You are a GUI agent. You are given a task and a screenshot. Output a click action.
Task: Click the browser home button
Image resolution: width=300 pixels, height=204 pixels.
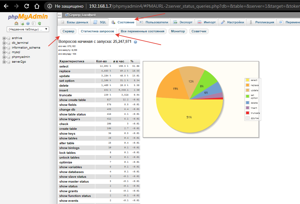[x=37, y=6]
